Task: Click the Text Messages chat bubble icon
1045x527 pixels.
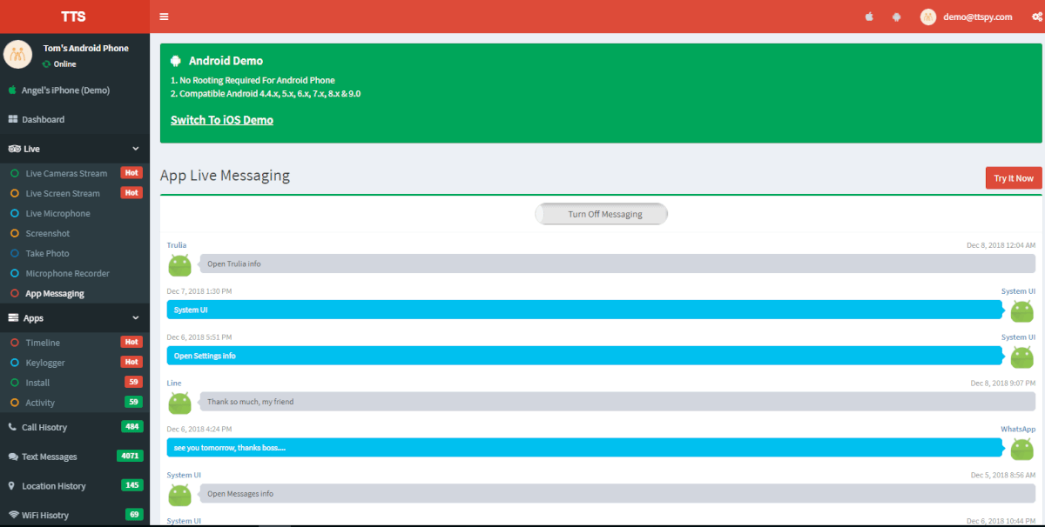Action: point(13,457)
